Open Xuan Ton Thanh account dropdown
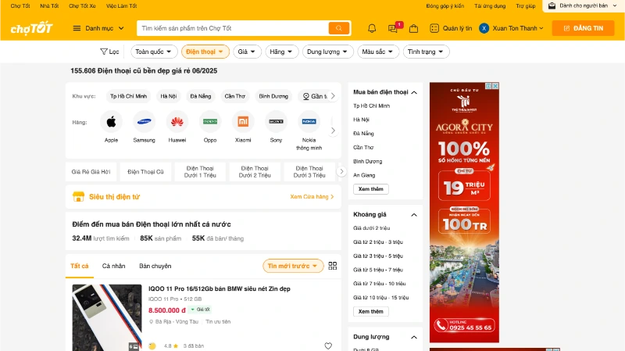The height and width of the screenshot is (351, 625). click(x=518, y=28)
